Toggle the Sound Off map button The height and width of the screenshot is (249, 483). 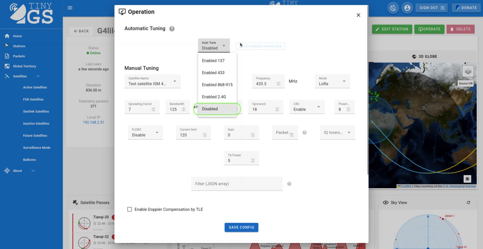pyautogui.click(x=466, y=83)
